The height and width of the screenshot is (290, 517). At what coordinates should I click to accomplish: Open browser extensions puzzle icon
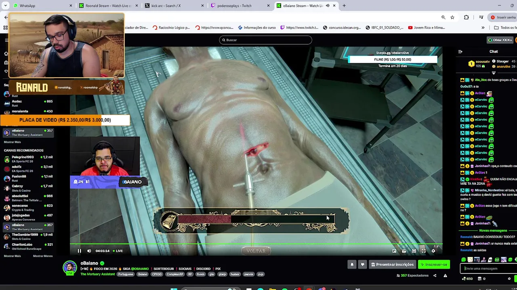466,17
